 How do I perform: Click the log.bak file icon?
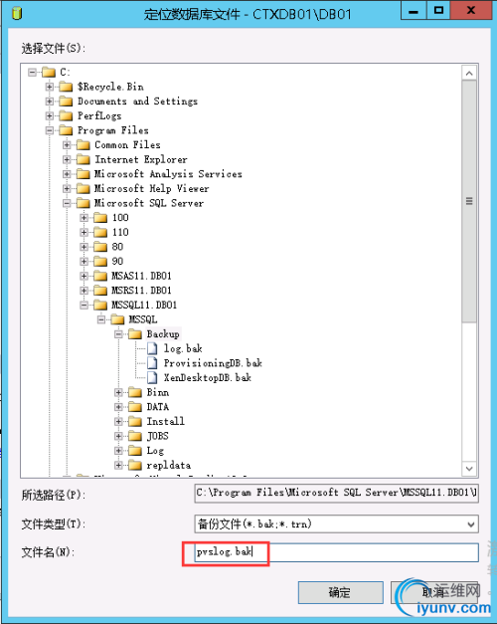pyautogui.click(x=152, y=348)
